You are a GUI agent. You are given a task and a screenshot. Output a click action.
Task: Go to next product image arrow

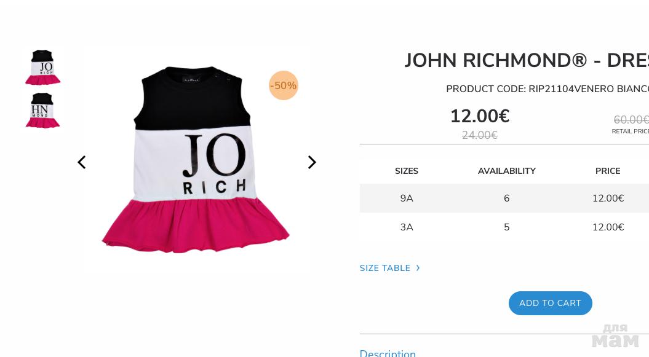coord(312,162)
